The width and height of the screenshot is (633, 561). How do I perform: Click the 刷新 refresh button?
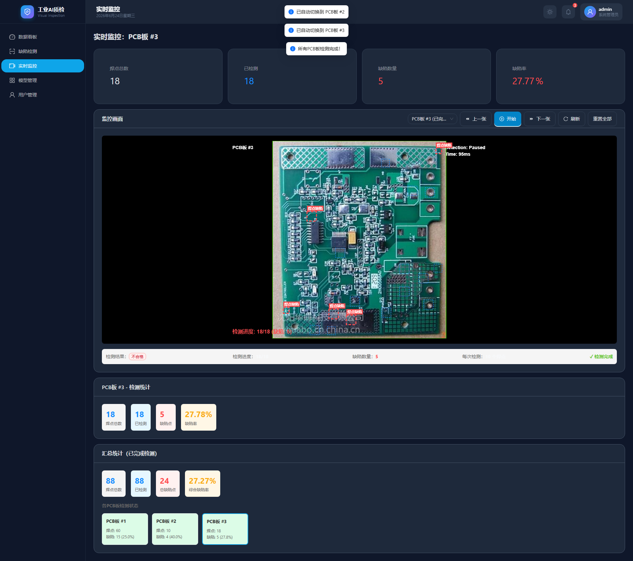coord(572,119)
